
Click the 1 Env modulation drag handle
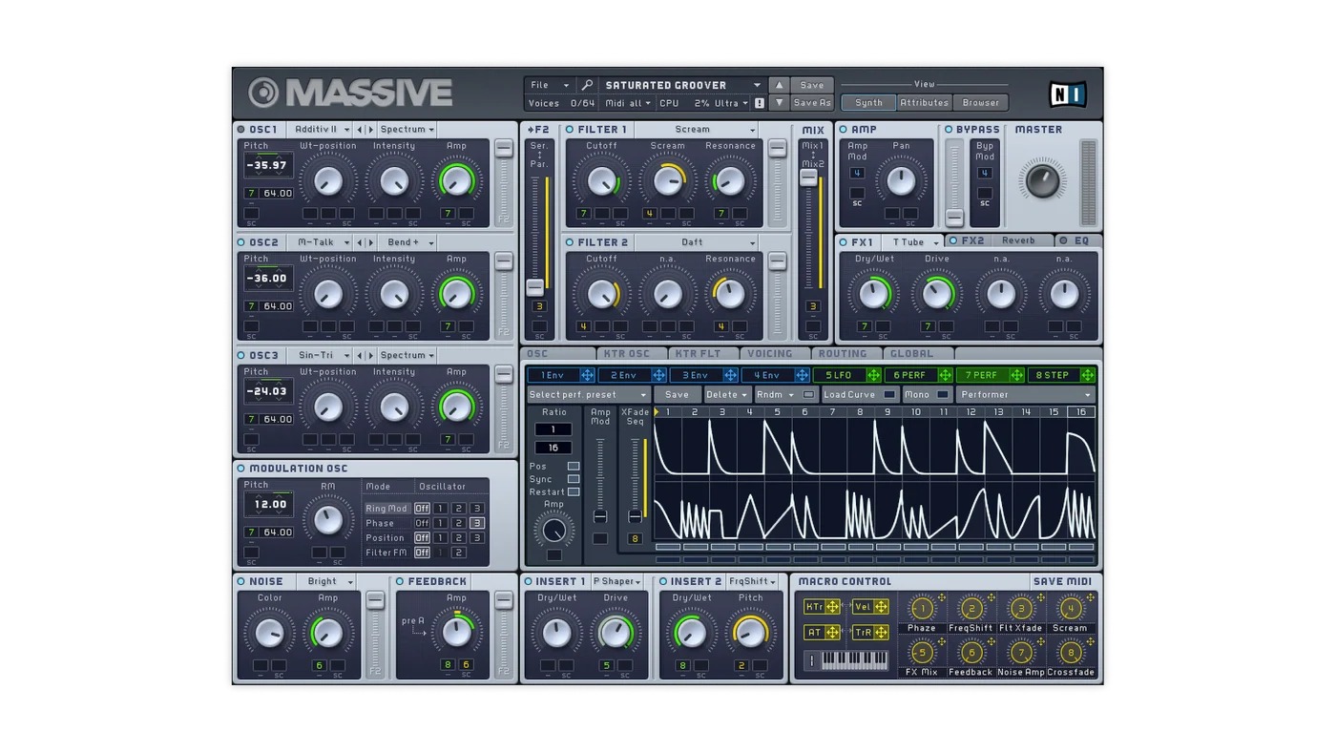coord(587,375)
